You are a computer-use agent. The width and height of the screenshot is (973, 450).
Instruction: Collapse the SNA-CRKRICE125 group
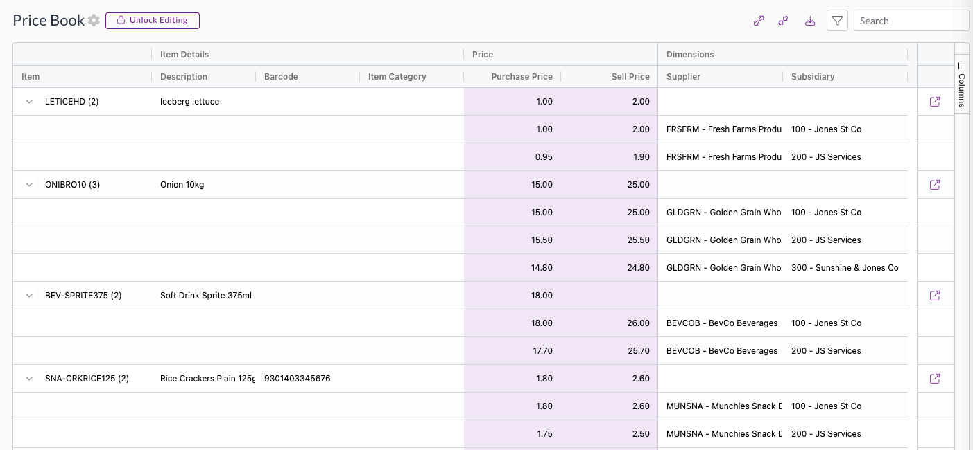tap(29, 379)
